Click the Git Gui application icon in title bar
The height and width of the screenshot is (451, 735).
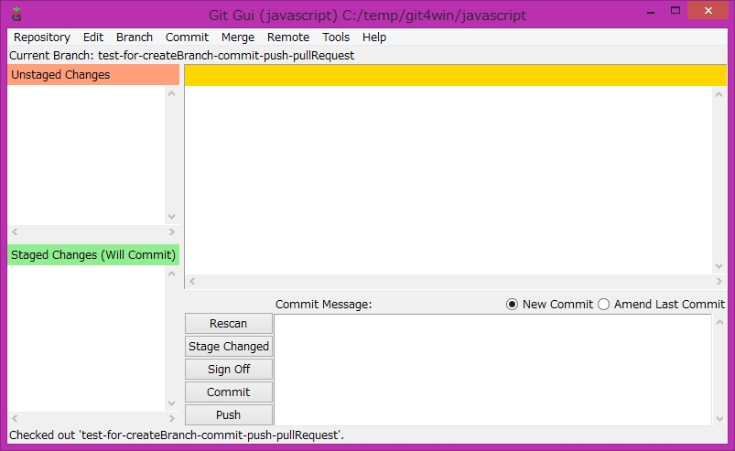point(16,14)
